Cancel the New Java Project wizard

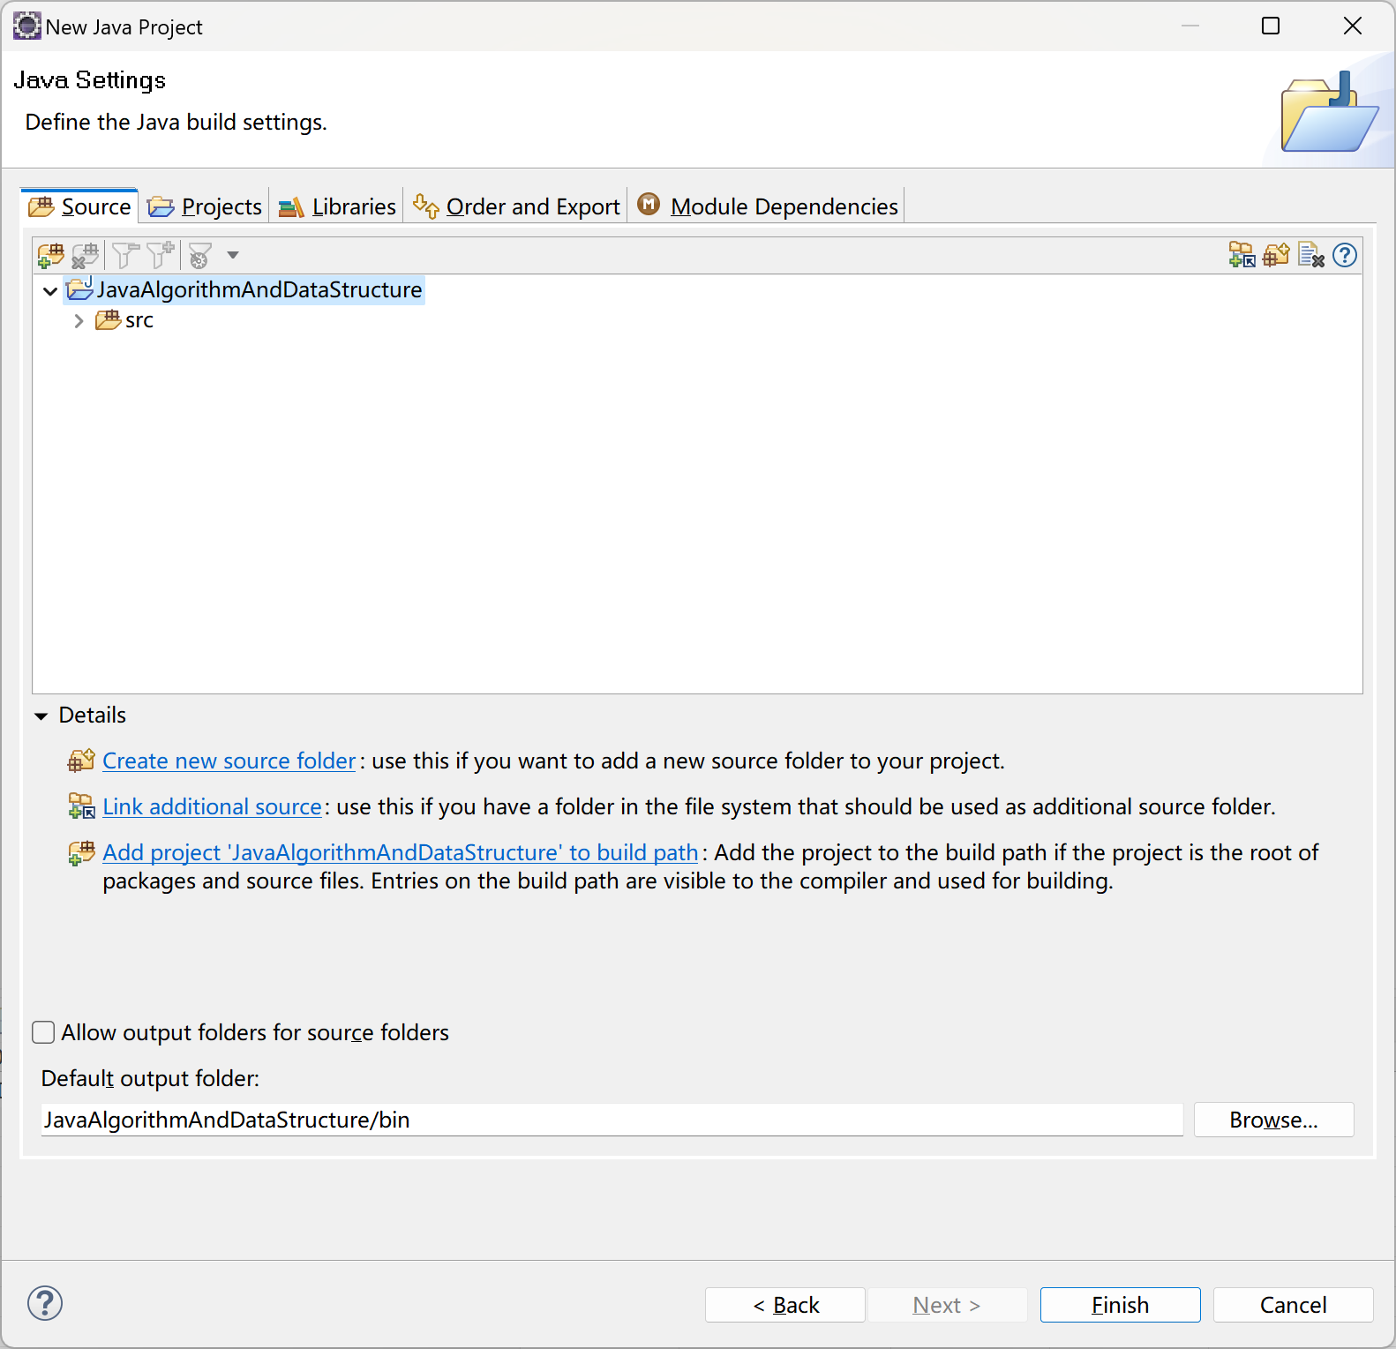[1293, 1305]
